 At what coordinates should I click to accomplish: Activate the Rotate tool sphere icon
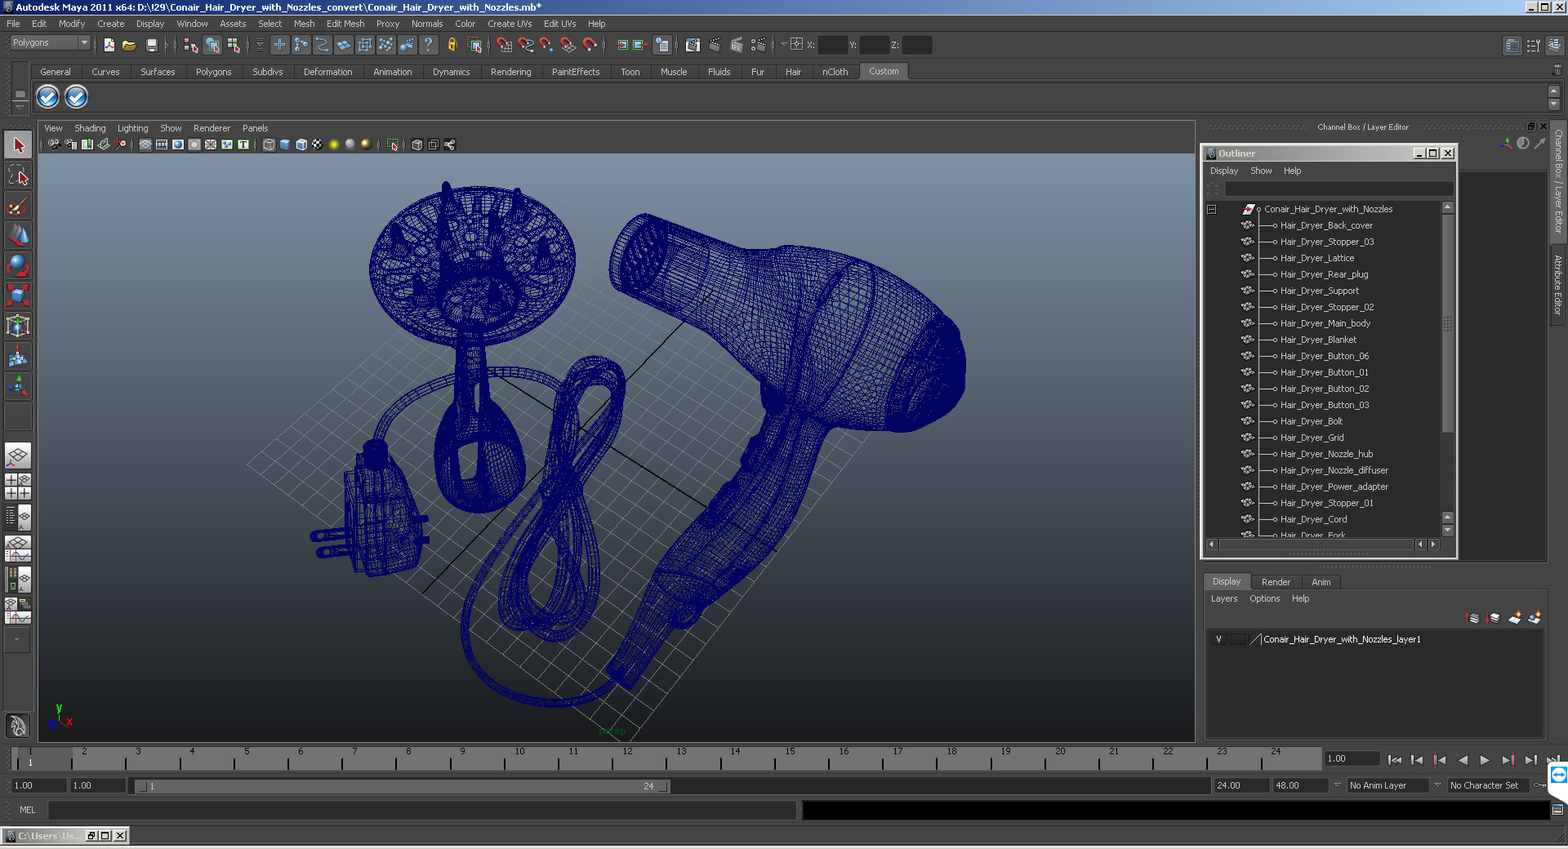(18, 265)
